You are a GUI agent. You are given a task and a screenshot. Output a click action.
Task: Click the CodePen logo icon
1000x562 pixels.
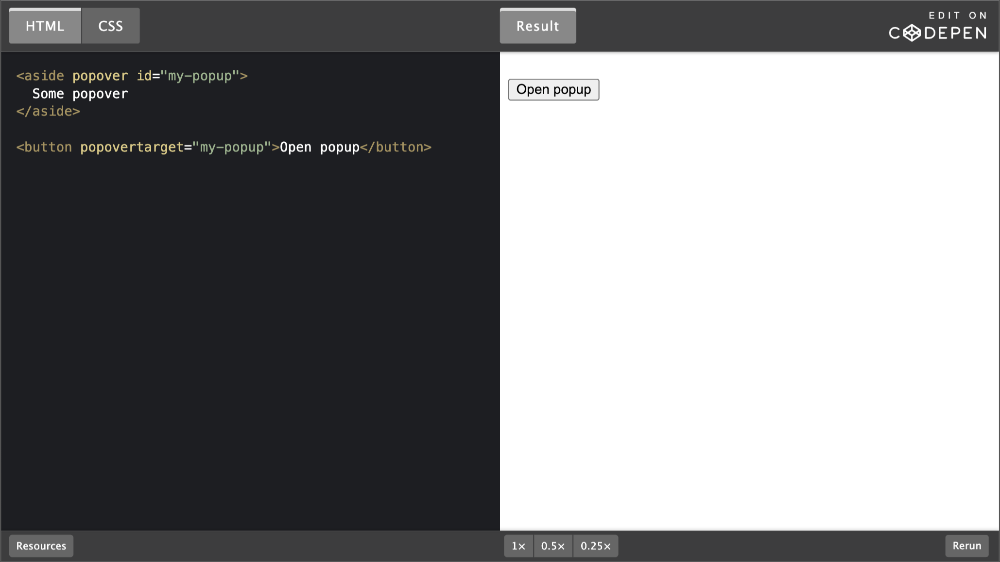(x=912, y=33)
